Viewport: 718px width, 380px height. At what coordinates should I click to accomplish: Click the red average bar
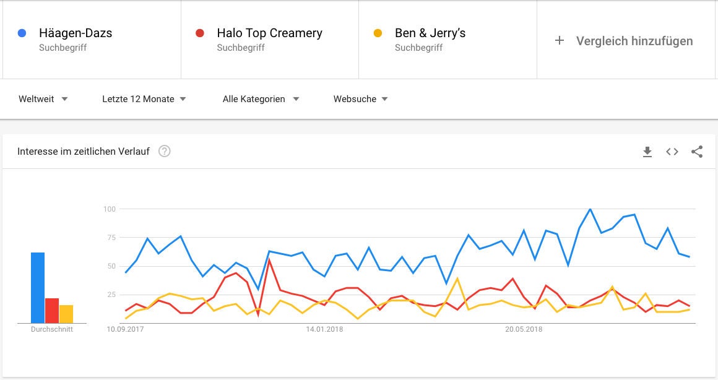coord(52,311)
